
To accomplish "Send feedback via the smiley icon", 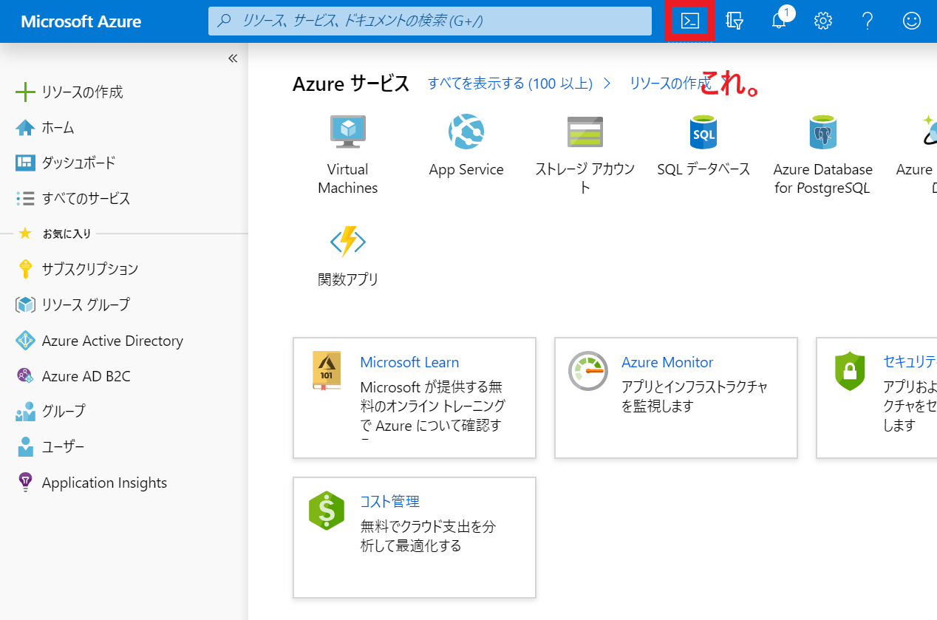I will pyautogui.click(x=912, y=21).
